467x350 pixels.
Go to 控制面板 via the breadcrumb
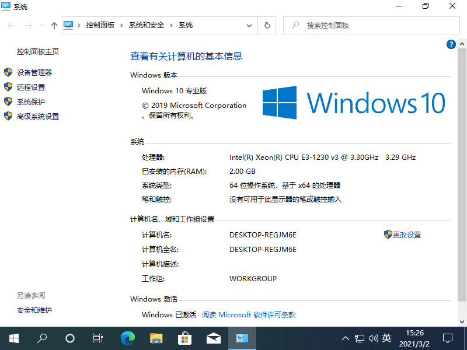coord(101,25)
